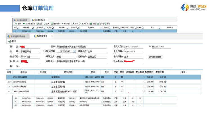211x118 pixels.
Task: Click the 物品名称 column header
Action: pyautogui.click(x=68, y=72)
